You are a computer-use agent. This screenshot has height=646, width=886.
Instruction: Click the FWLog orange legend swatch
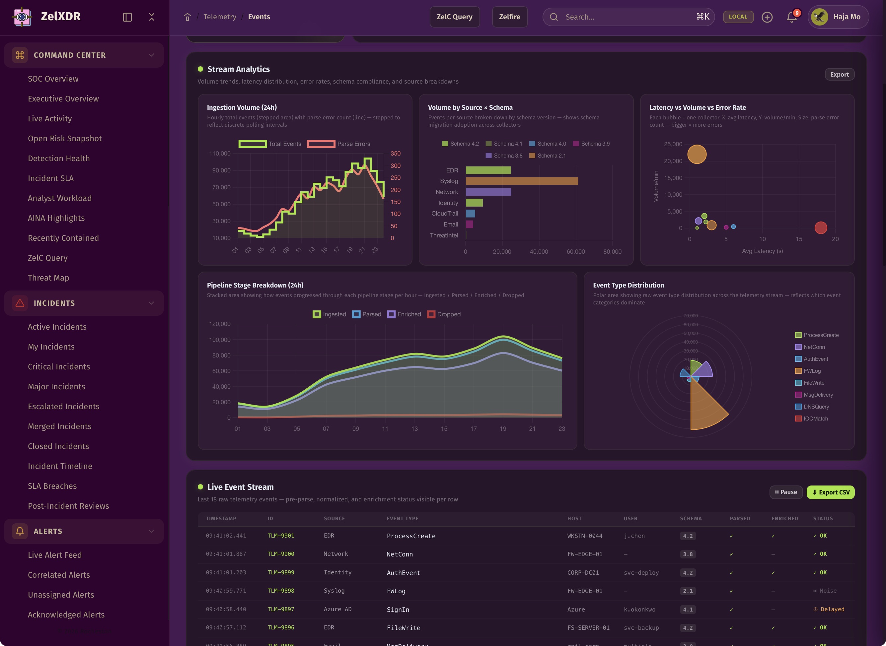tap(798, 371)
